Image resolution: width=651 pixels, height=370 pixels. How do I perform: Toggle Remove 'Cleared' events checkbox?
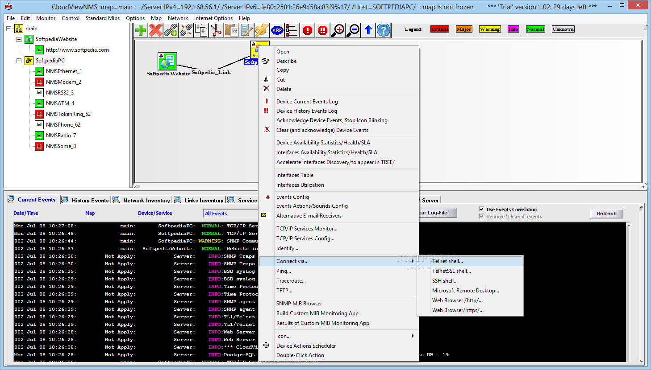click(x=481, y=216)
